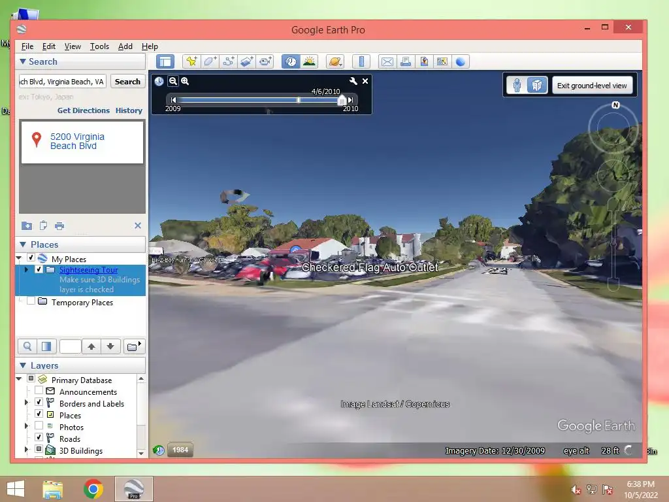Open search History link
The width and height of the screenshot is (669, 502).
click(x=129, y=110)
